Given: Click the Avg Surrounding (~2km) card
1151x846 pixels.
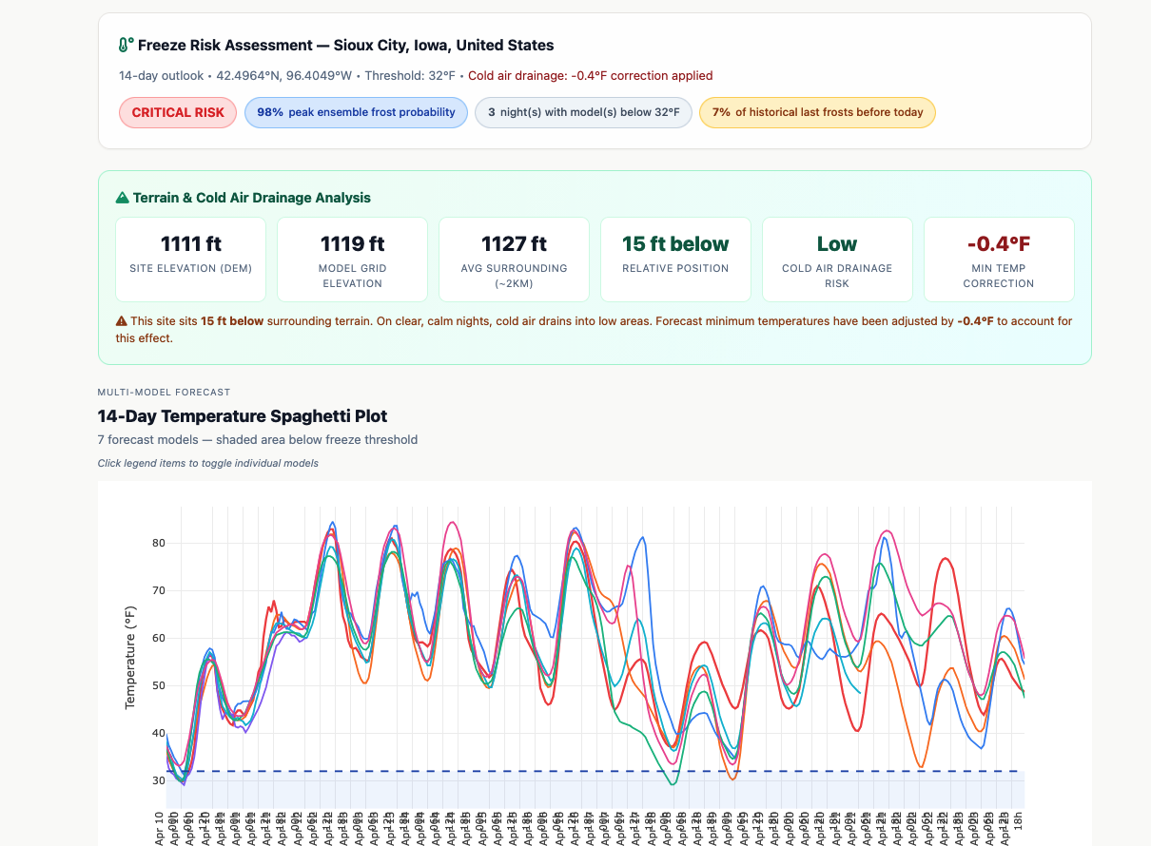Looking at the screenshot, I should [514, 259].
